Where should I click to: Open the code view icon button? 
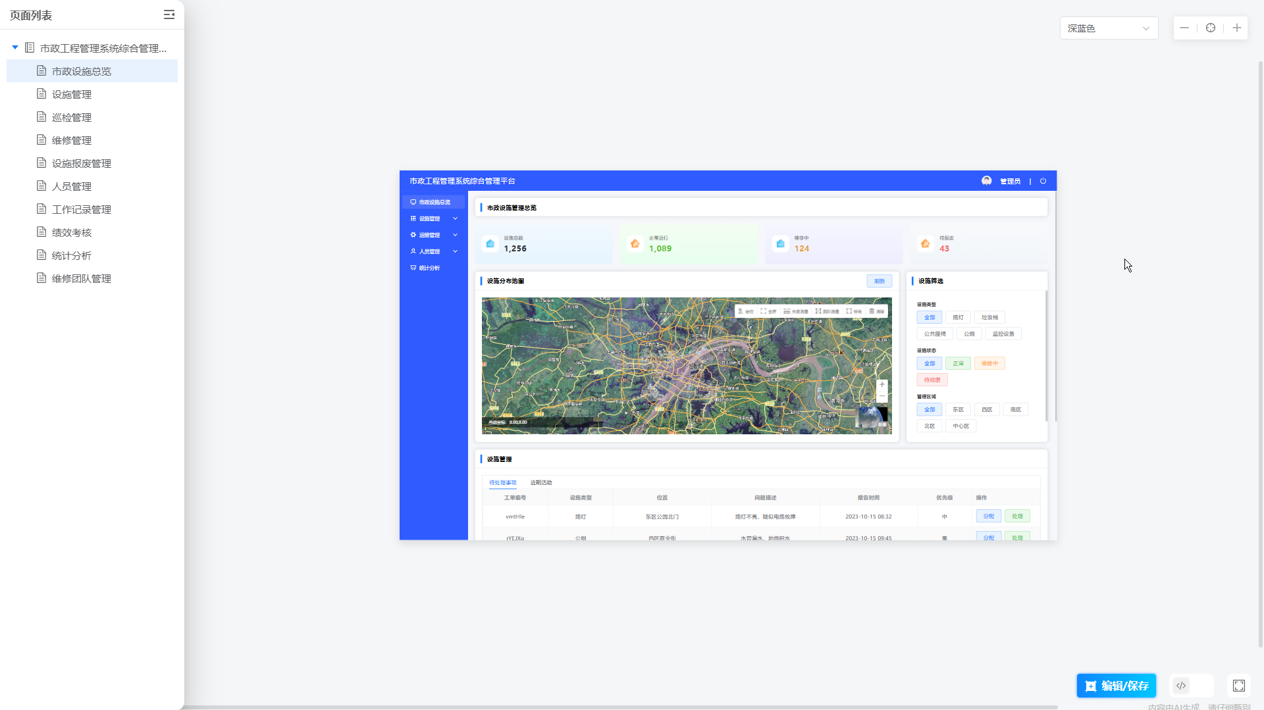tap(1181, 686)
